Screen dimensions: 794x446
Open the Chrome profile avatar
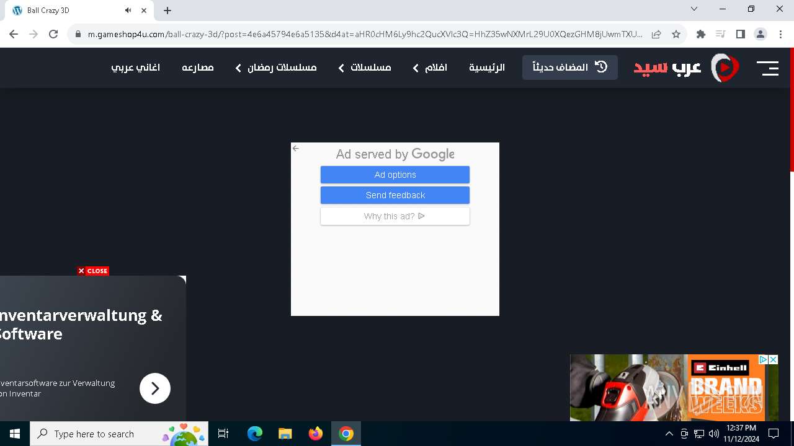coord(761,34)
